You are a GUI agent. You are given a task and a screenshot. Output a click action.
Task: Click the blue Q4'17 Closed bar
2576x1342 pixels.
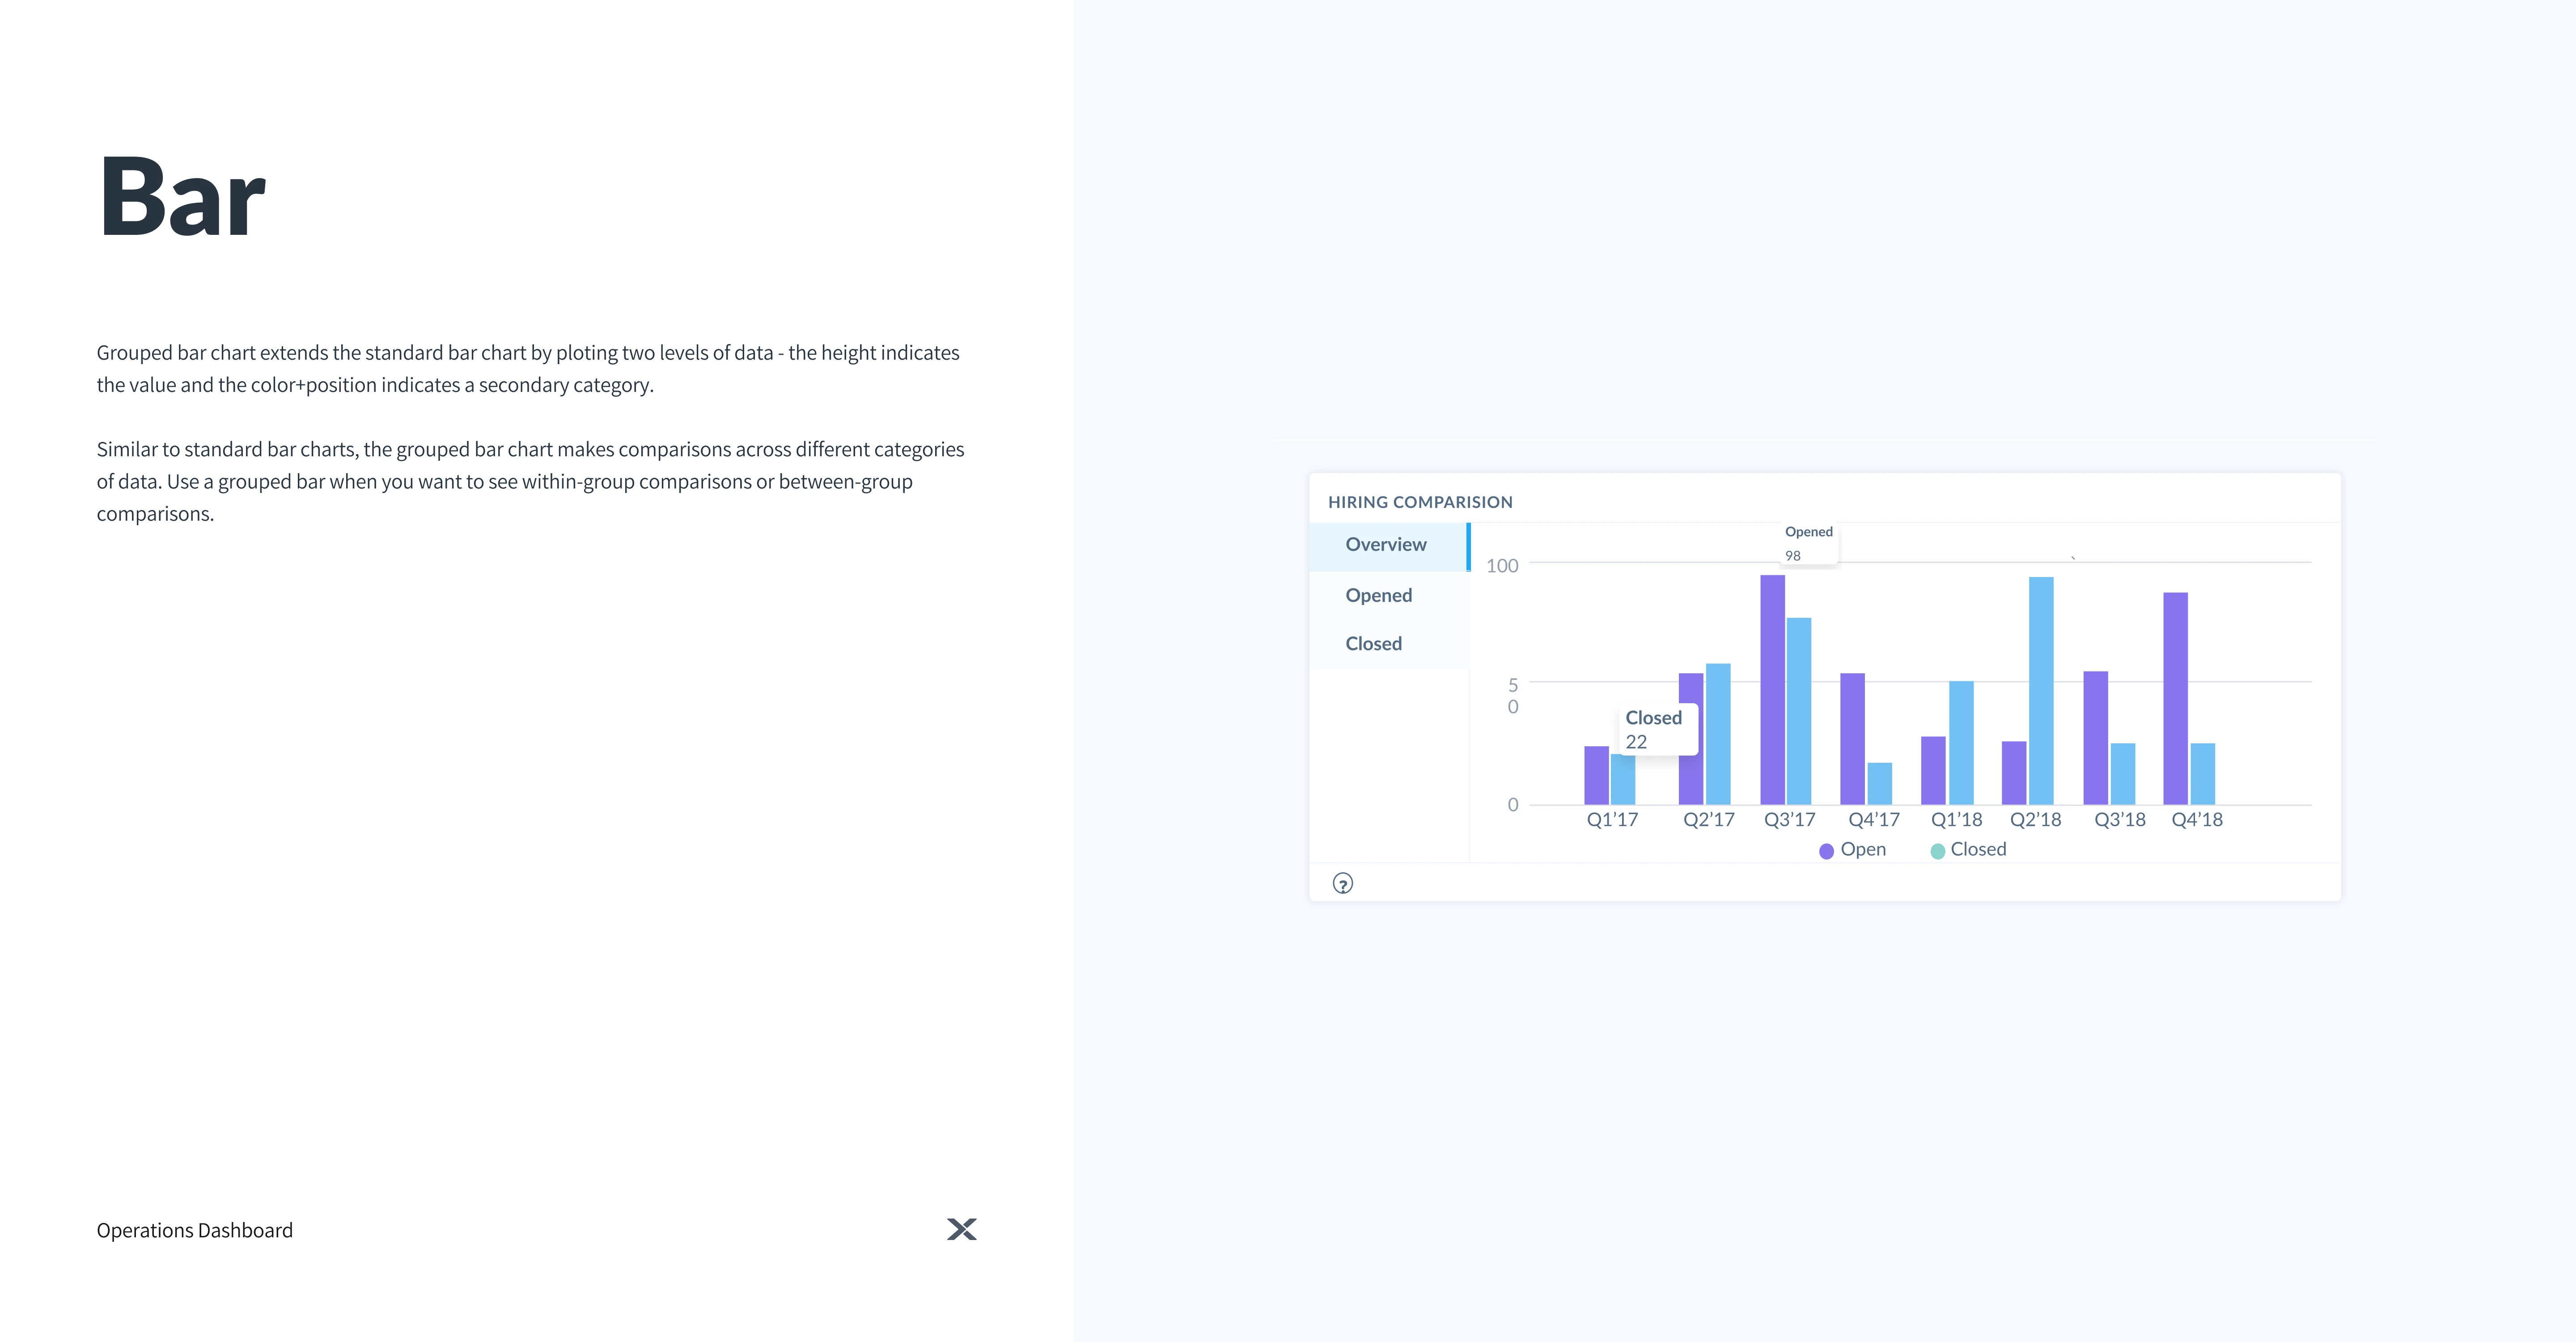click(1879, 784)
